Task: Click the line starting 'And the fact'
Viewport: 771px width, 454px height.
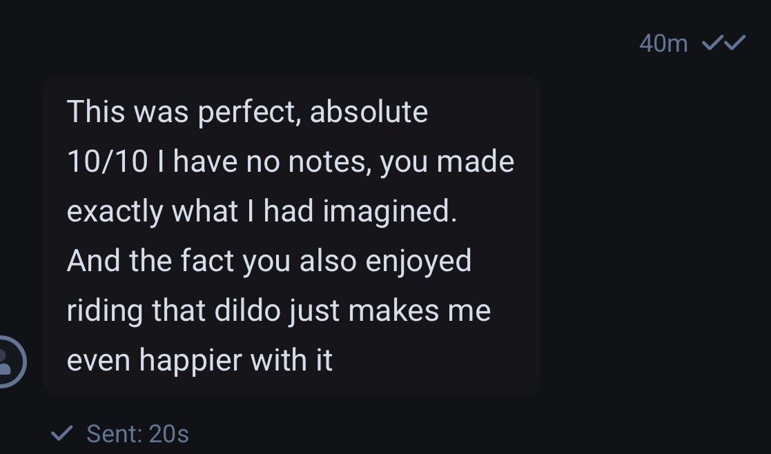Action: pyautogui.click(x=269, y=261)
